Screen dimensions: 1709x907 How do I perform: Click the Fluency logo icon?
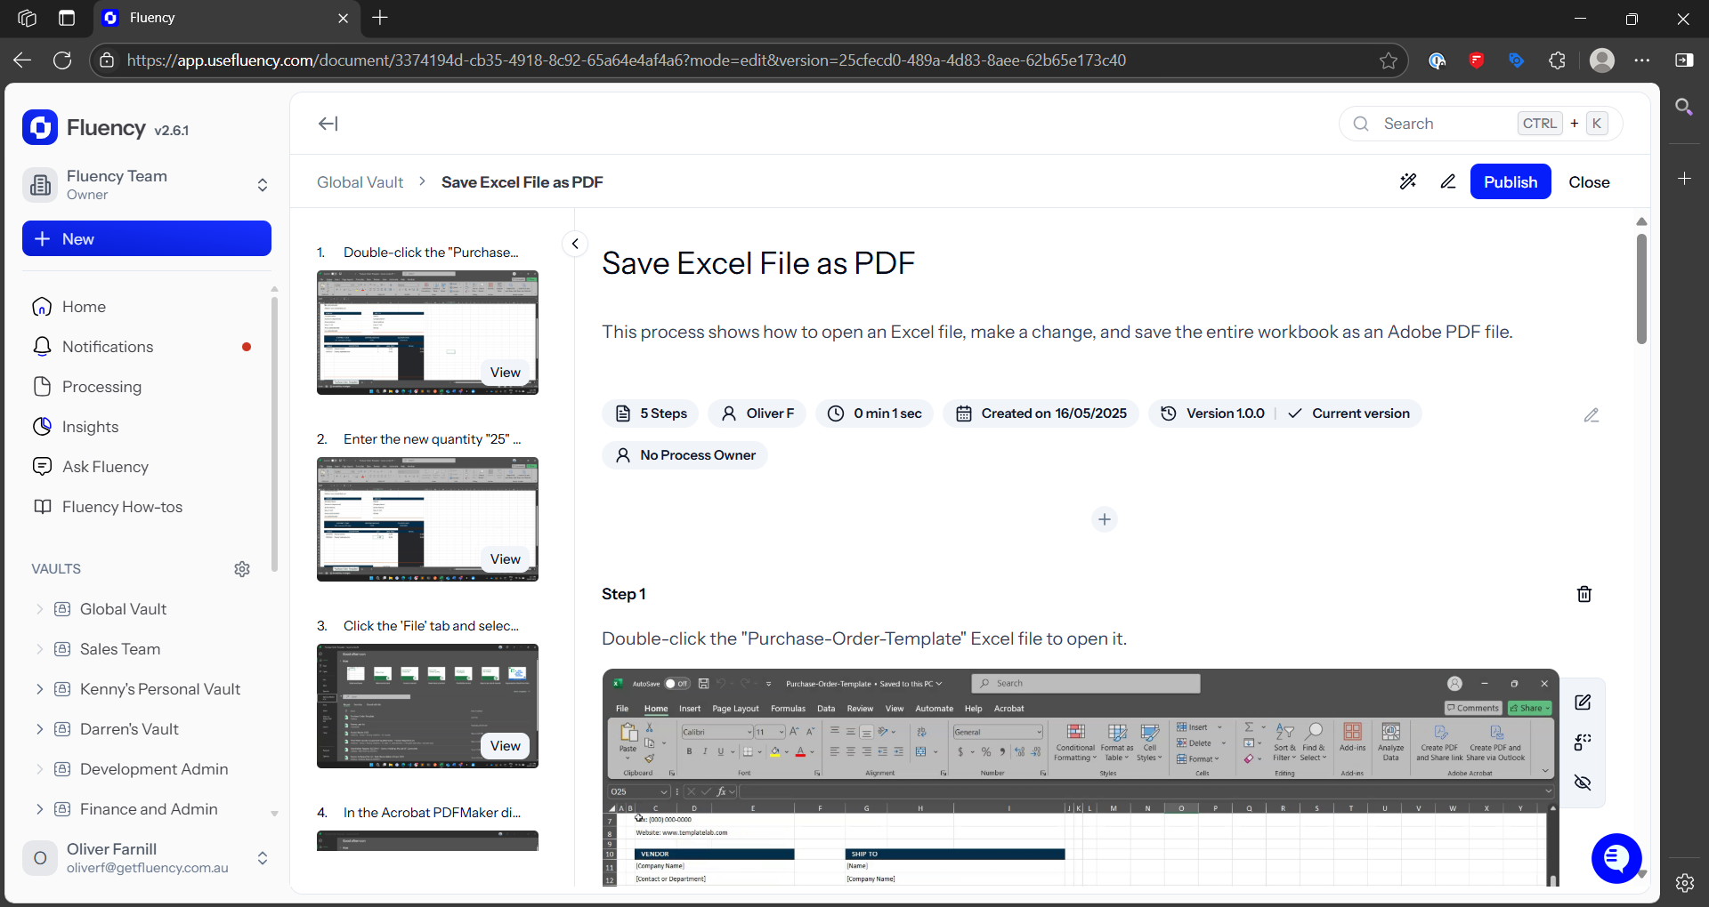(40, 127)
